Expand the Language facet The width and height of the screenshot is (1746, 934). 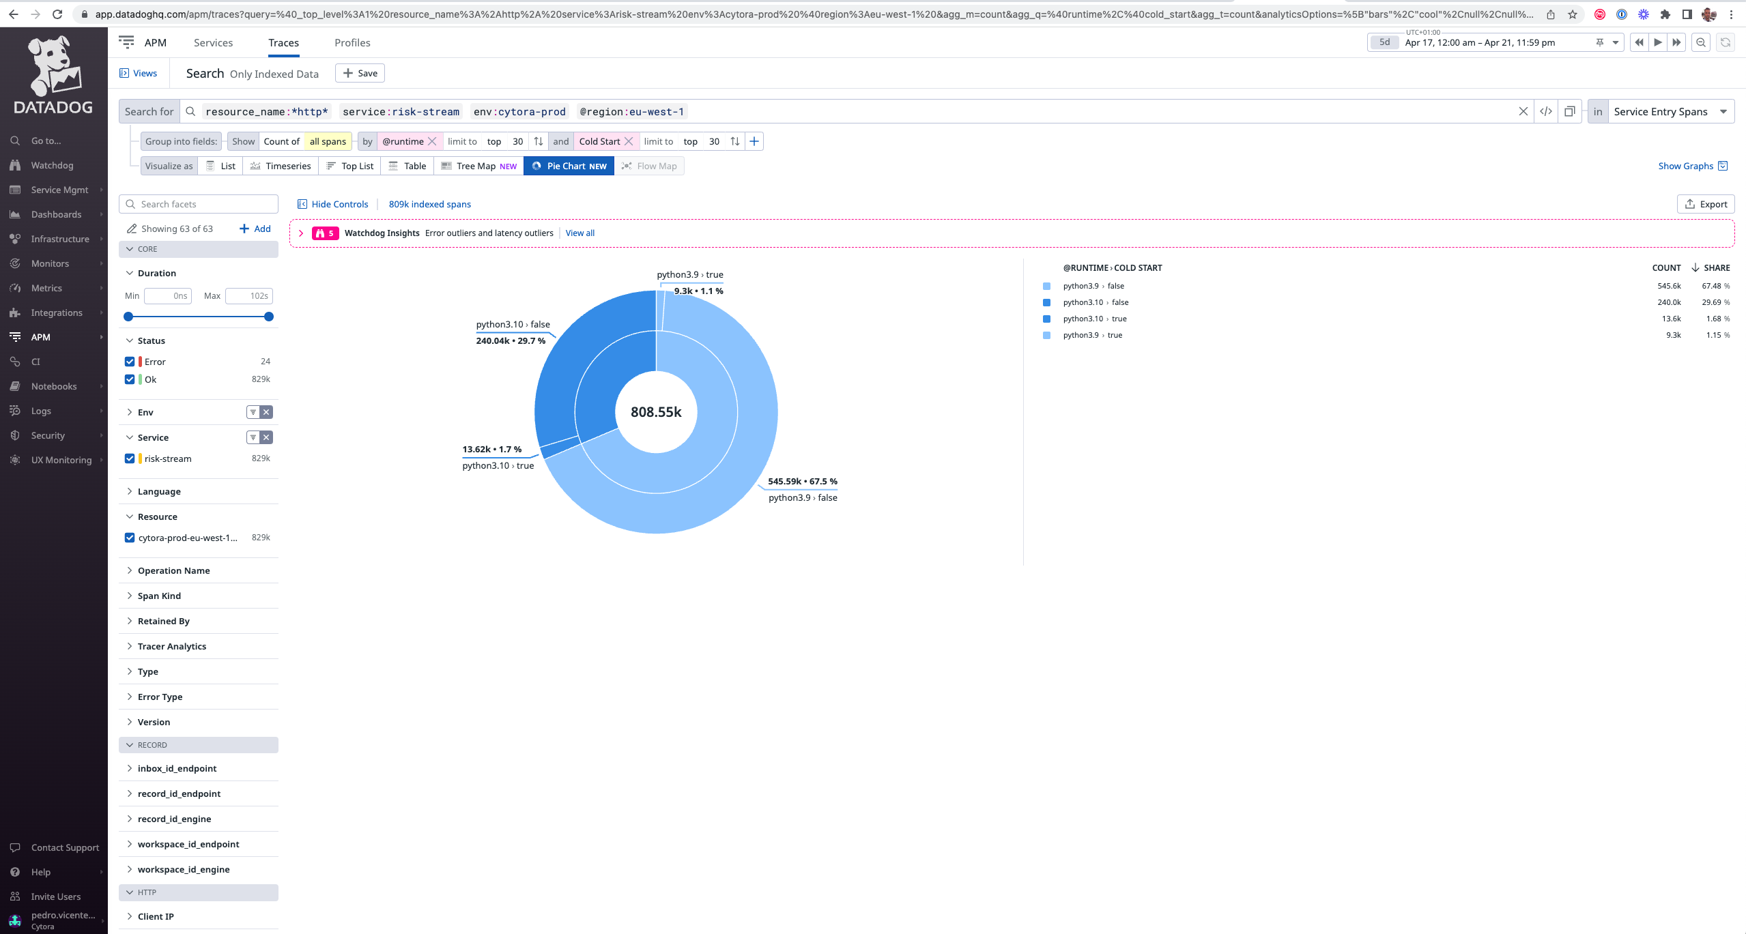130,491
